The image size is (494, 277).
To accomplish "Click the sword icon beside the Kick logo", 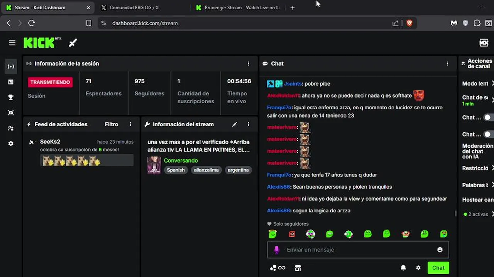I will [73, 43].
